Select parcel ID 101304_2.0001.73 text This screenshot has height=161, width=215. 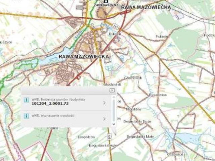(50, 103)
